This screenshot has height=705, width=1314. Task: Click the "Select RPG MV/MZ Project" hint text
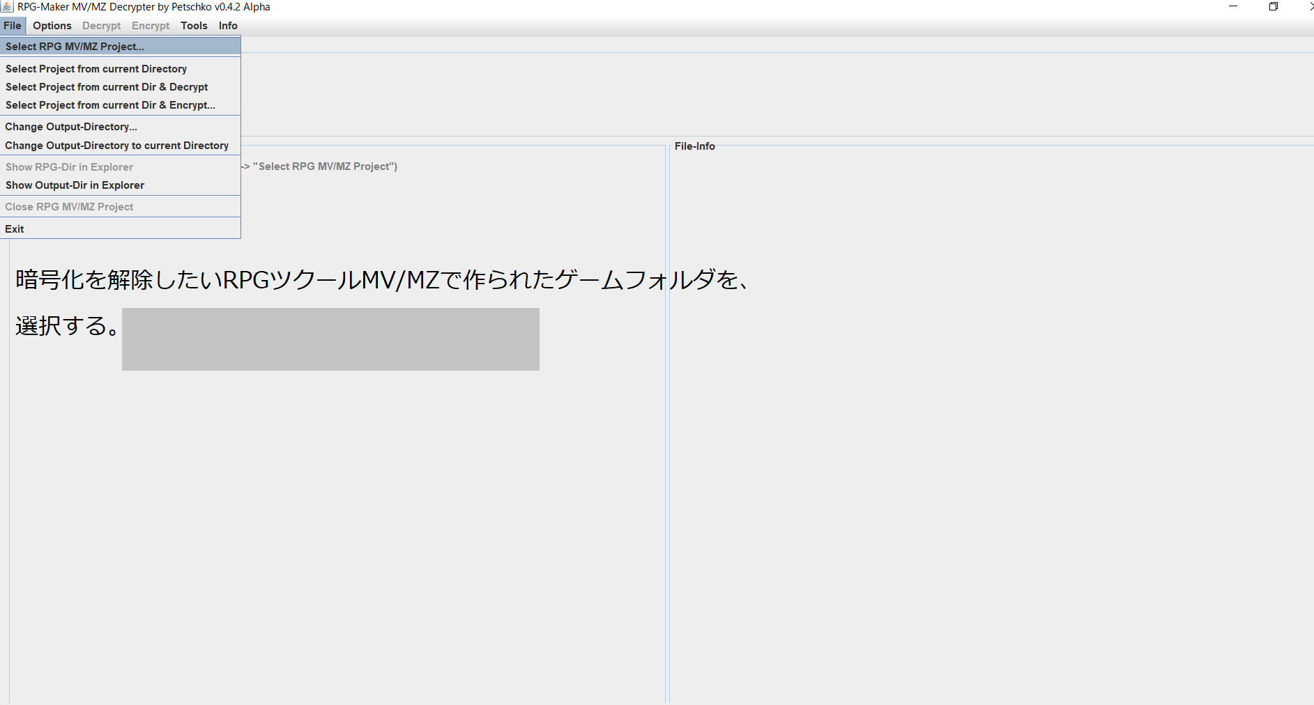coord(320,166)
